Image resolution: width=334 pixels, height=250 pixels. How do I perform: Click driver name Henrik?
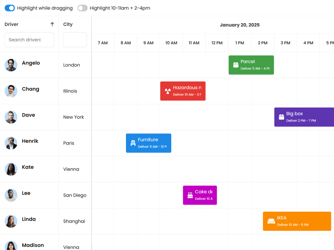30,141
